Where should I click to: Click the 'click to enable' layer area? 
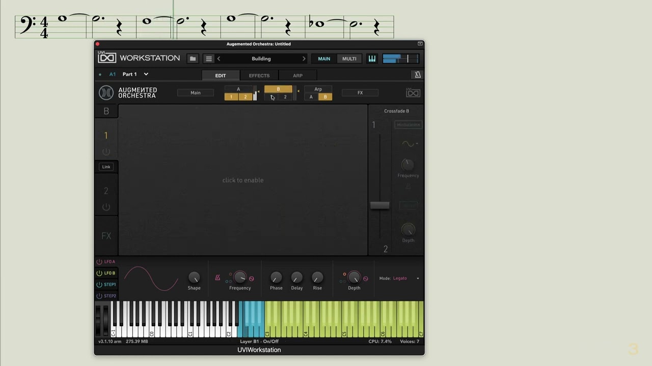(x=243, y=180)
